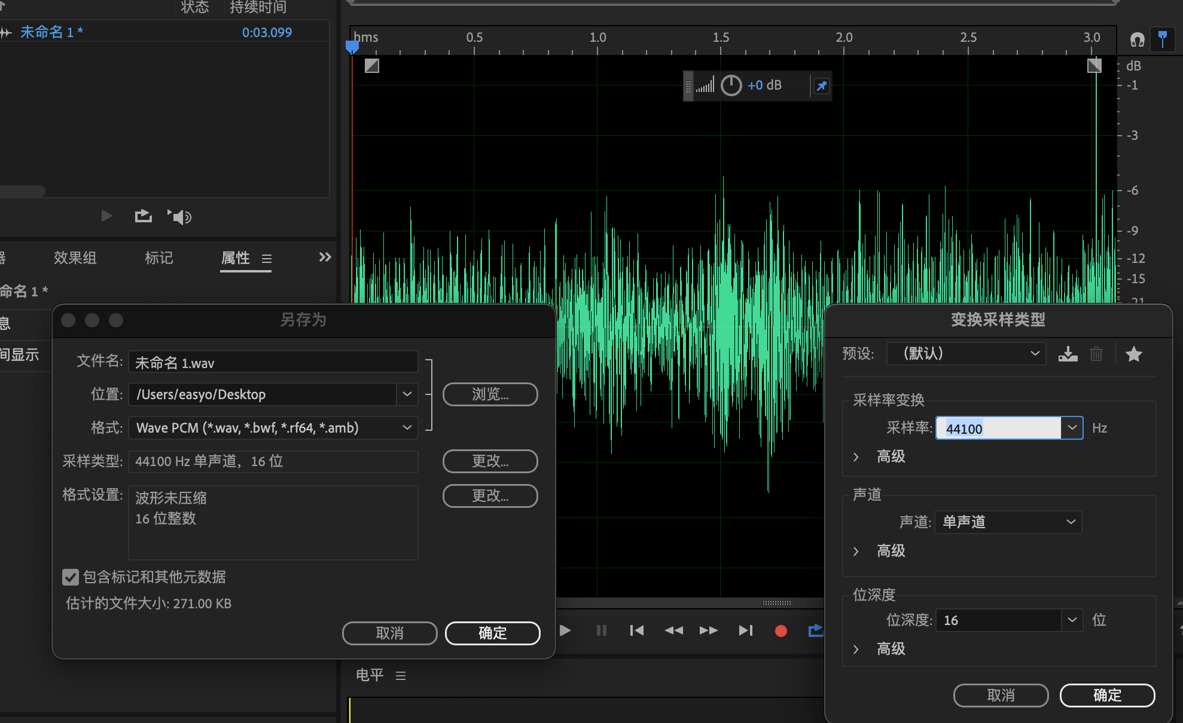Image resolution: width=1183 pixels, height=723 pixels.
Task: Toggle the blue playhead marker icon
Action: (x=1163, y=40)
